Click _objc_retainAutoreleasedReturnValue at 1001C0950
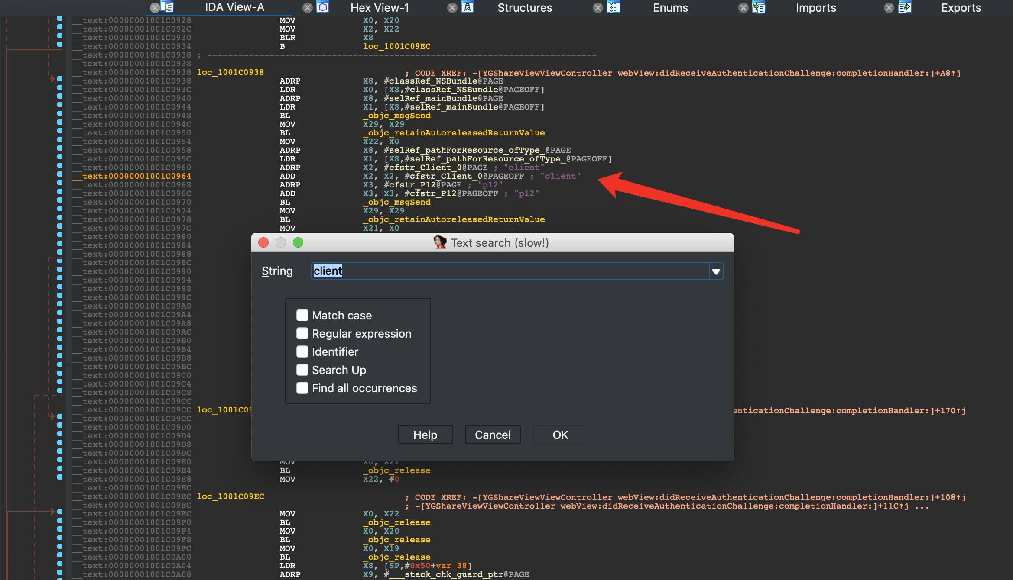Viewport: 1013px width, 580px height. click(454, 133)
